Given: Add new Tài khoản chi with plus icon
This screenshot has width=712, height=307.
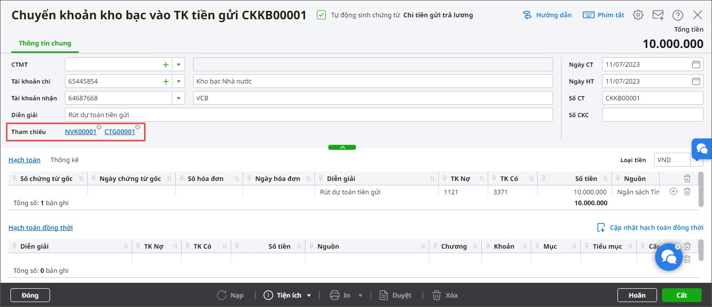Looking at the screenshot, I should pos(166,81).
